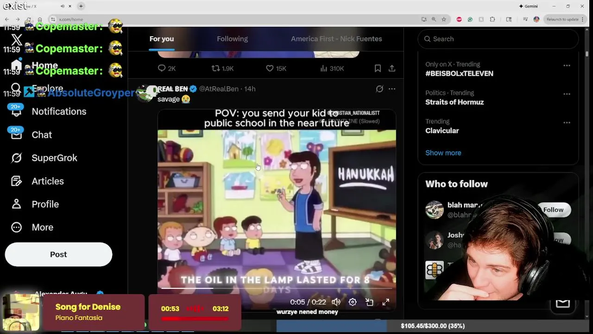Open the browser home page icon

pyautogui.click(x=40, y=19)
